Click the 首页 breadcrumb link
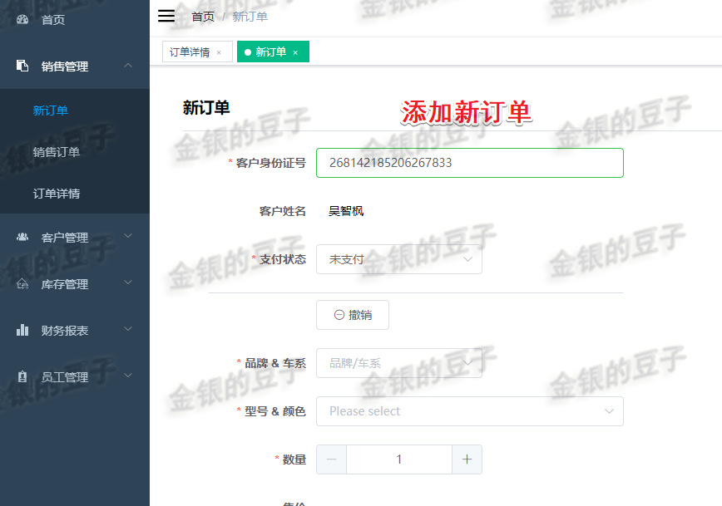722x506 pixels. point(202,15)
